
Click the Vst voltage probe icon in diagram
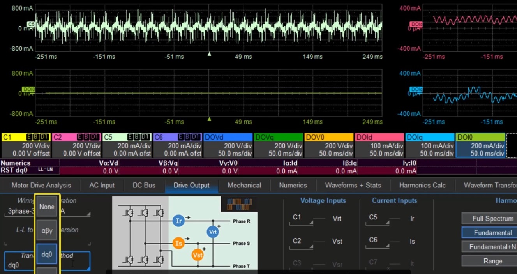tap(198, 255)
